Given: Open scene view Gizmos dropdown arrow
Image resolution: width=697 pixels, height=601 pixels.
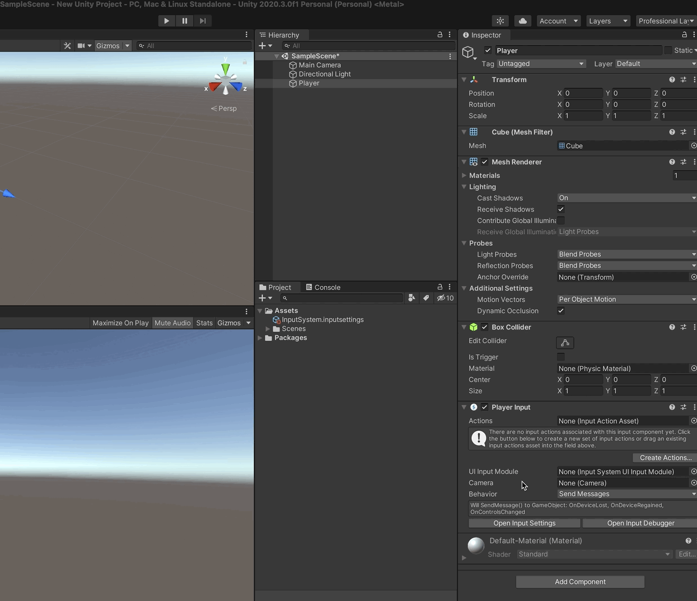Looking at the screenshot, I should pos(127,45).
